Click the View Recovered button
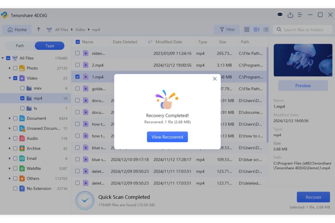Viewport: 335px width, 223px height. click(167, 137)
